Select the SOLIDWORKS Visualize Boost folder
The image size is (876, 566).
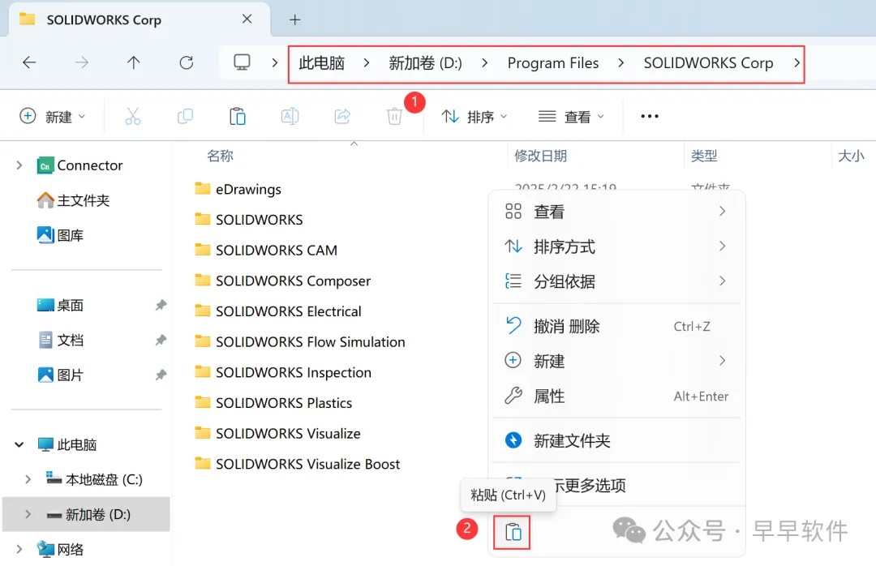(x=297, y=464)
